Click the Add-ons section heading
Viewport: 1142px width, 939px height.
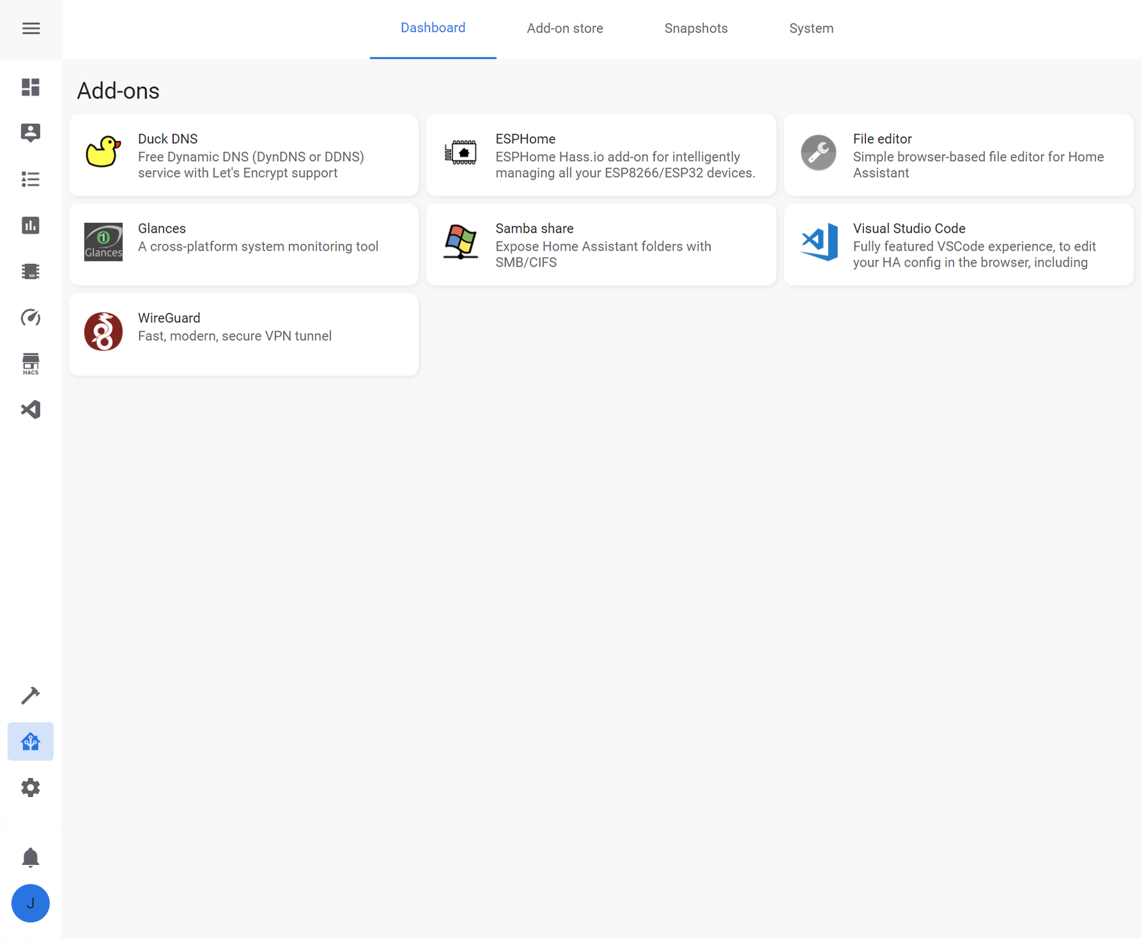pos(118,91)
